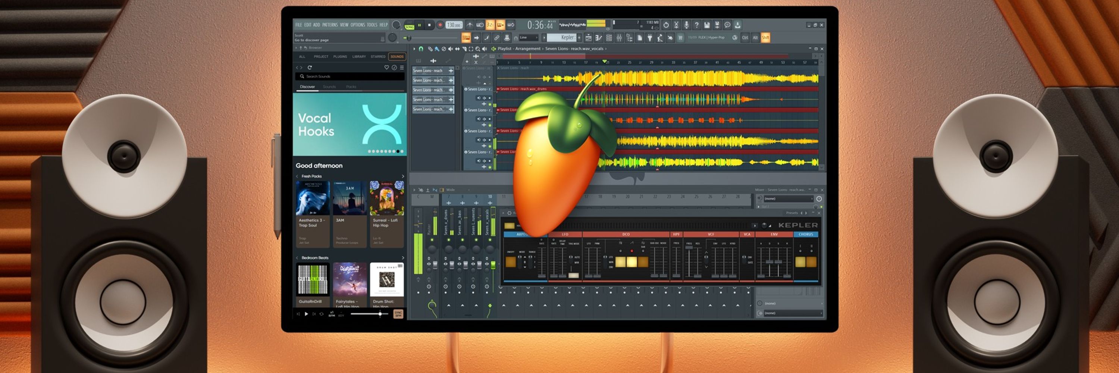Open the 3AM pack card
The width and height of the screenshot is (1119, 373).
(x=350, y=214)
